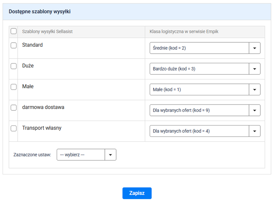Enable the darmowa dostawa checkbox
Image resolution: width=278 pixels, height=202 pixels.
(14, 108)
